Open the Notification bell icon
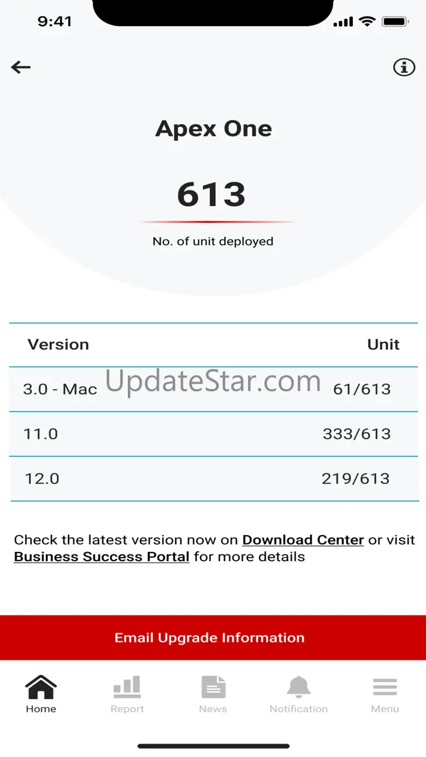 [299, 687]
